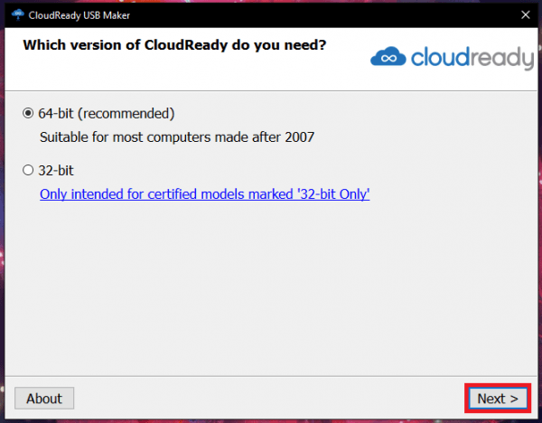Click the 'CloudReady USB Maker' title text
542x423 pixels.
tap(79, 15)
